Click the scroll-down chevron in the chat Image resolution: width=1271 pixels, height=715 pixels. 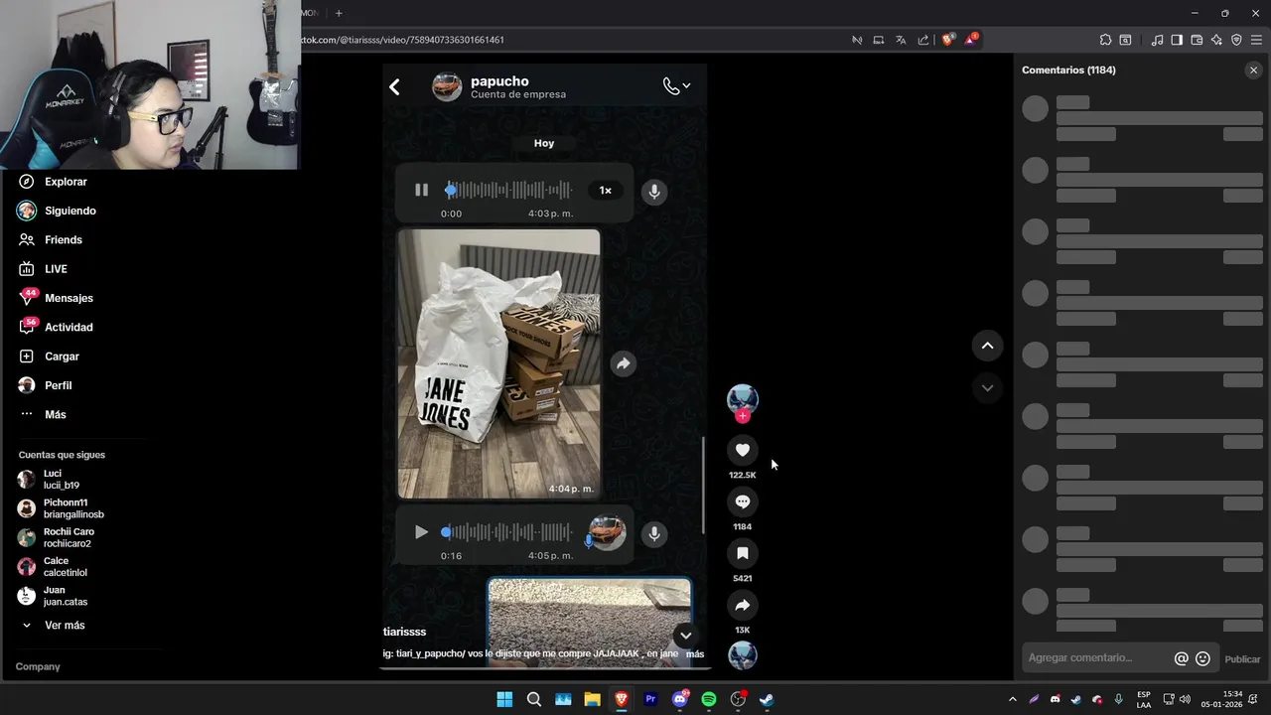(685, 636)
